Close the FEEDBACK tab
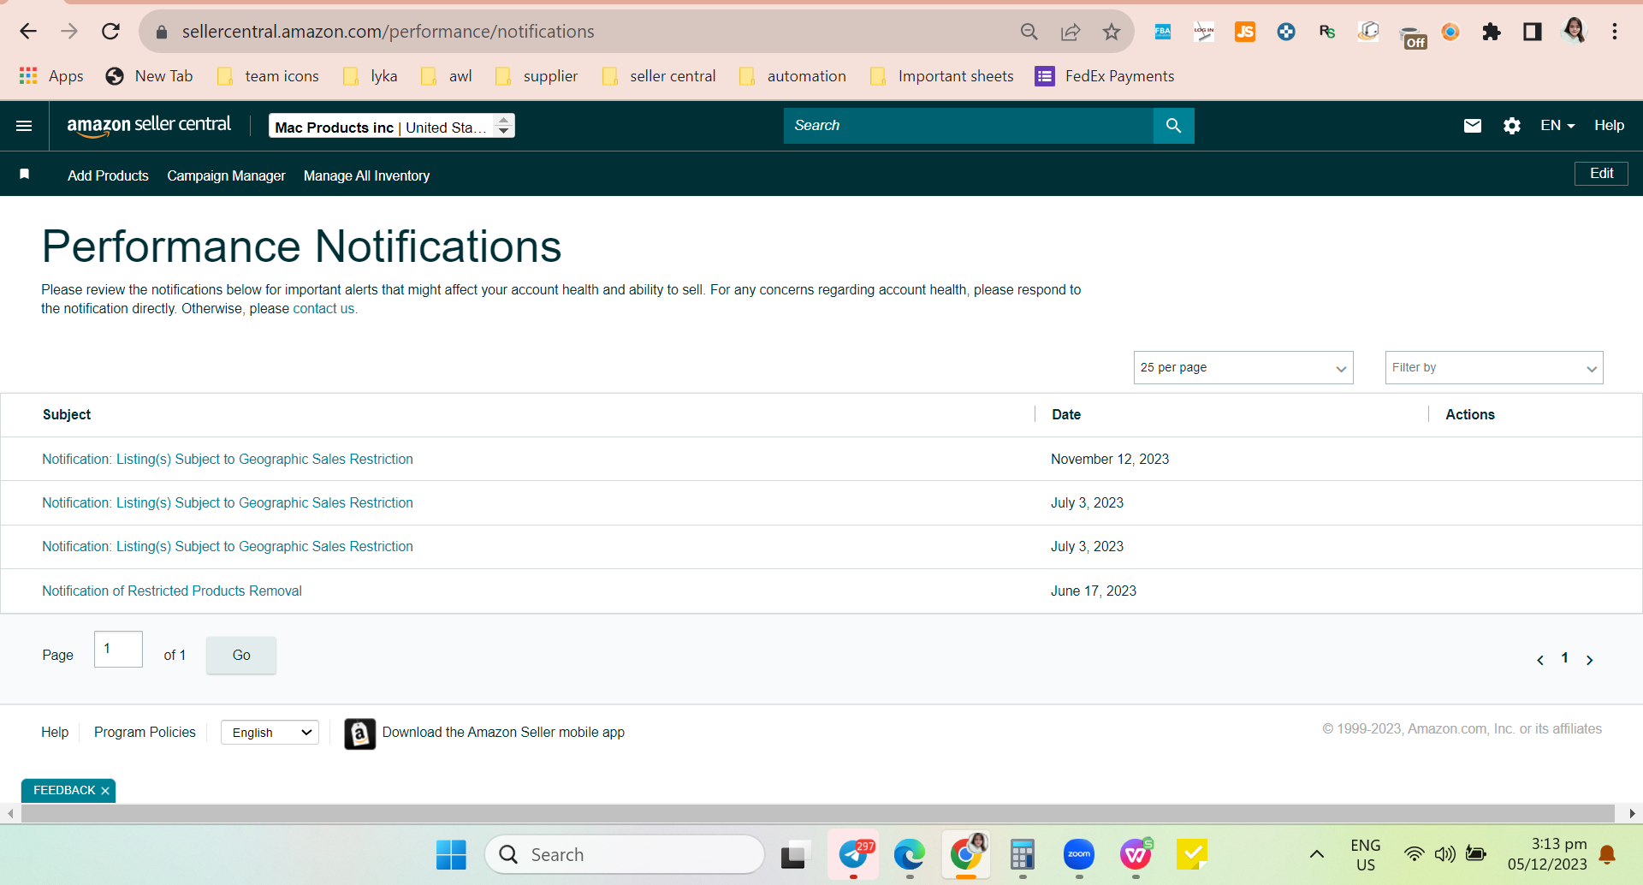This screenshot has height=885, width=1643. coord(105,791)
